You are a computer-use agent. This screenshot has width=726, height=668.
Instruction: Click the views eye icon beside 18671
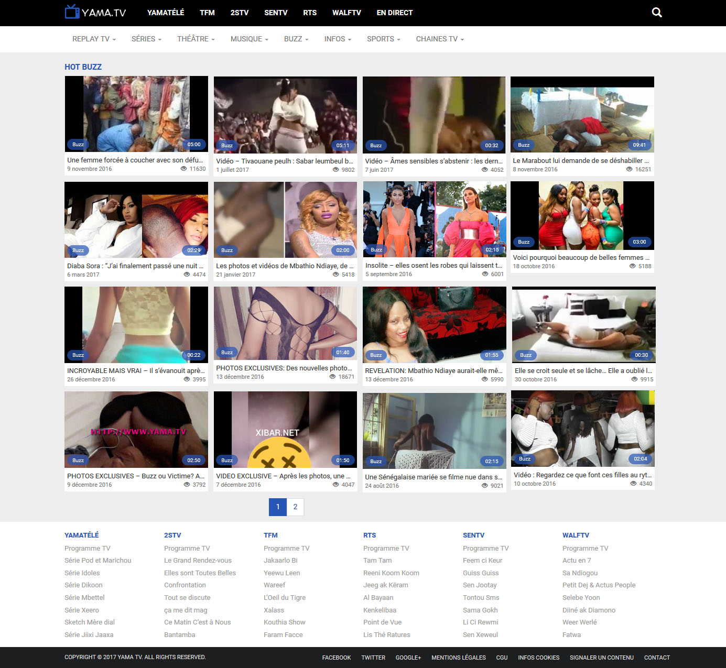[332, 377]
